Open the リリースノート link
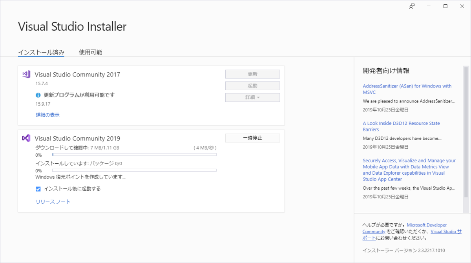 [53, 201]
